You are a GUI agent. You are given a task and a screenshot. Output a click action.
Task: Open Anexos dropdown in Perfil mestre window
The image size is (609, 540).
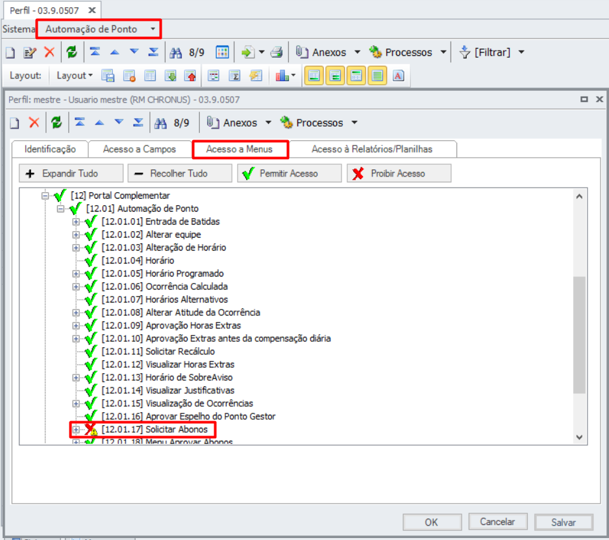(x=268, y=123)
